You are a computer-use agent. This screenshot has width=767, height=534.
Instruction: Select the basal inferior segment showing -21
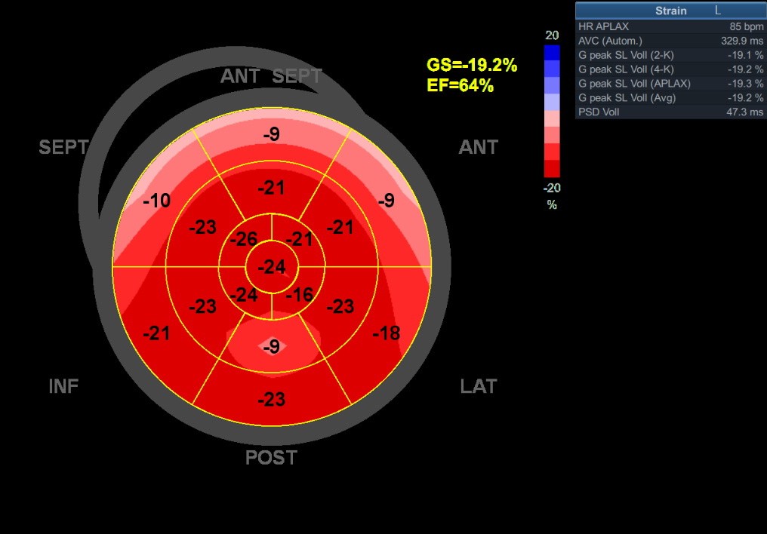click(x=156, y=333)
